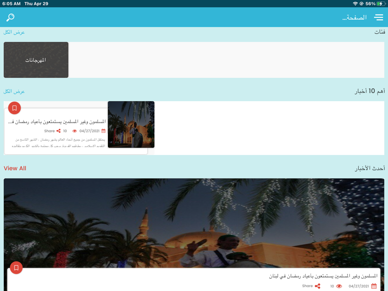Screen dimensions: 388x291
Task: Tap calendar icon beside 04/27/2021 on small card
Action: click(x=104, y=131)
